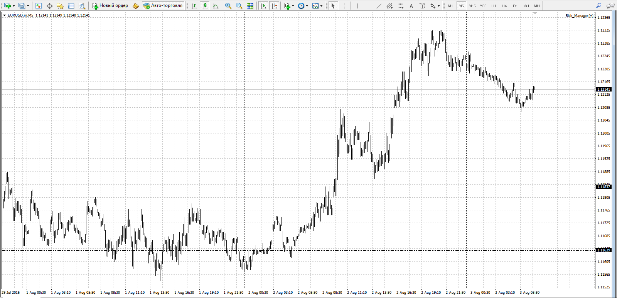Expand the new chart dropdown arrow
Viewport: 617px width, 298px height.
click(13, 6)
